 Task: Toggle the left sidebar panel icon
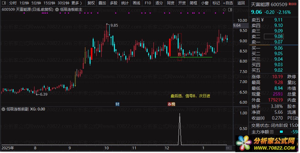[4, 3]
